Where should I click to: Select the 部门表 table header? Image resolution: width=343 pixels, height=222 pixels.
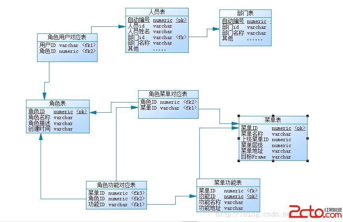[x=245, y=13]
